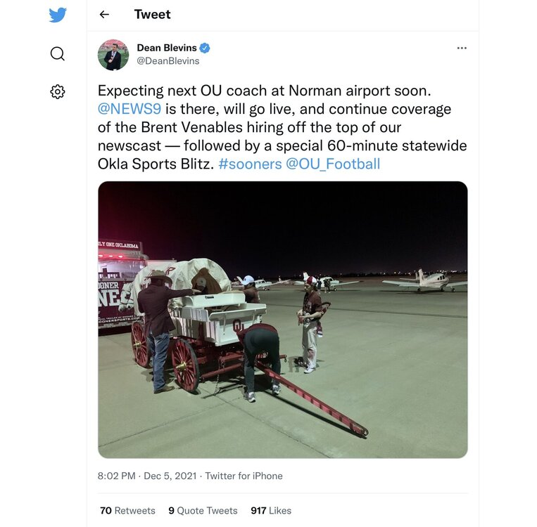Go back using the arrow icon
The height and width of the screenshot is (527, 537).
click(104, 15)
